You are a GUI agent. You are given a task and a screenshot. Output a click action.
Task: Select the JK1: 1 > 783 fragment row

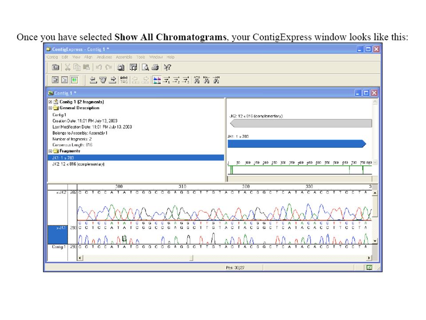pyautogui.click(x=136, y=158)
